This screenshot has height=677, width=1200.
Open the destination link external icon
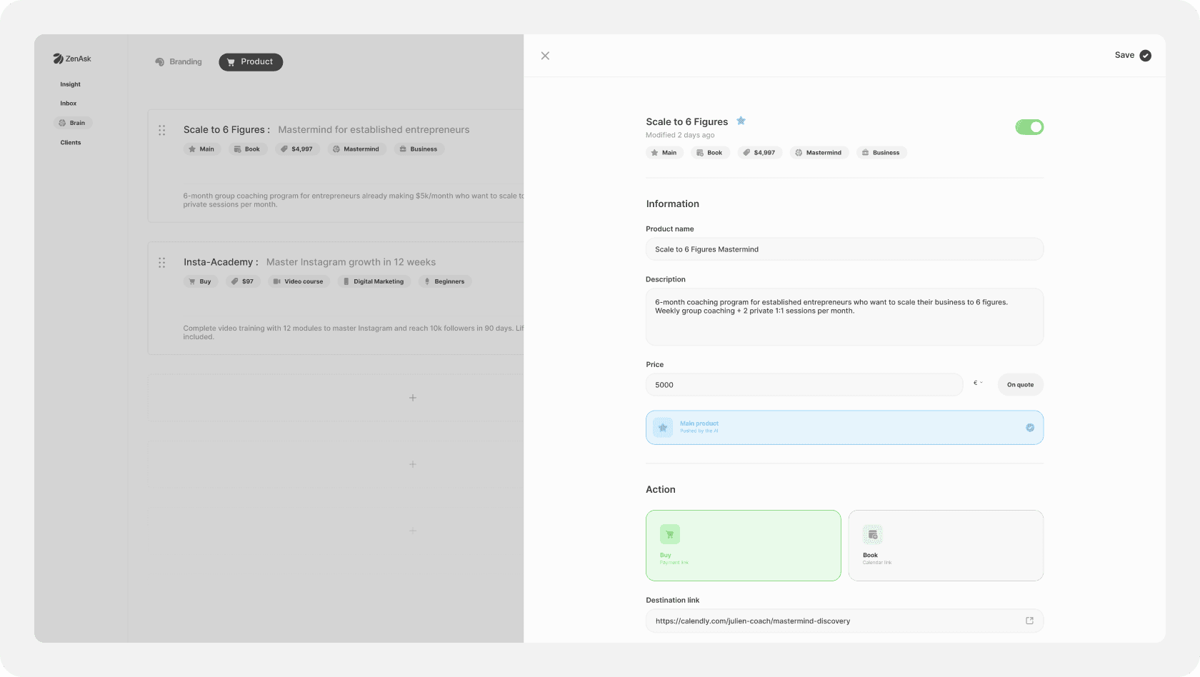click(x=1029, y=621)
